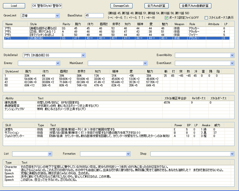The width and height of the screenshot is (239, 191).
Task: Click the Type column header in bottom list
Action: 11,163
